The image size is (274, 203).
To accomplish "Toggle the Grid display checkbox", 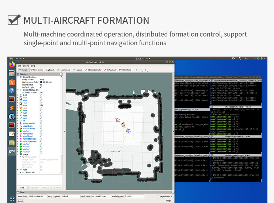I will coord(41,95).
